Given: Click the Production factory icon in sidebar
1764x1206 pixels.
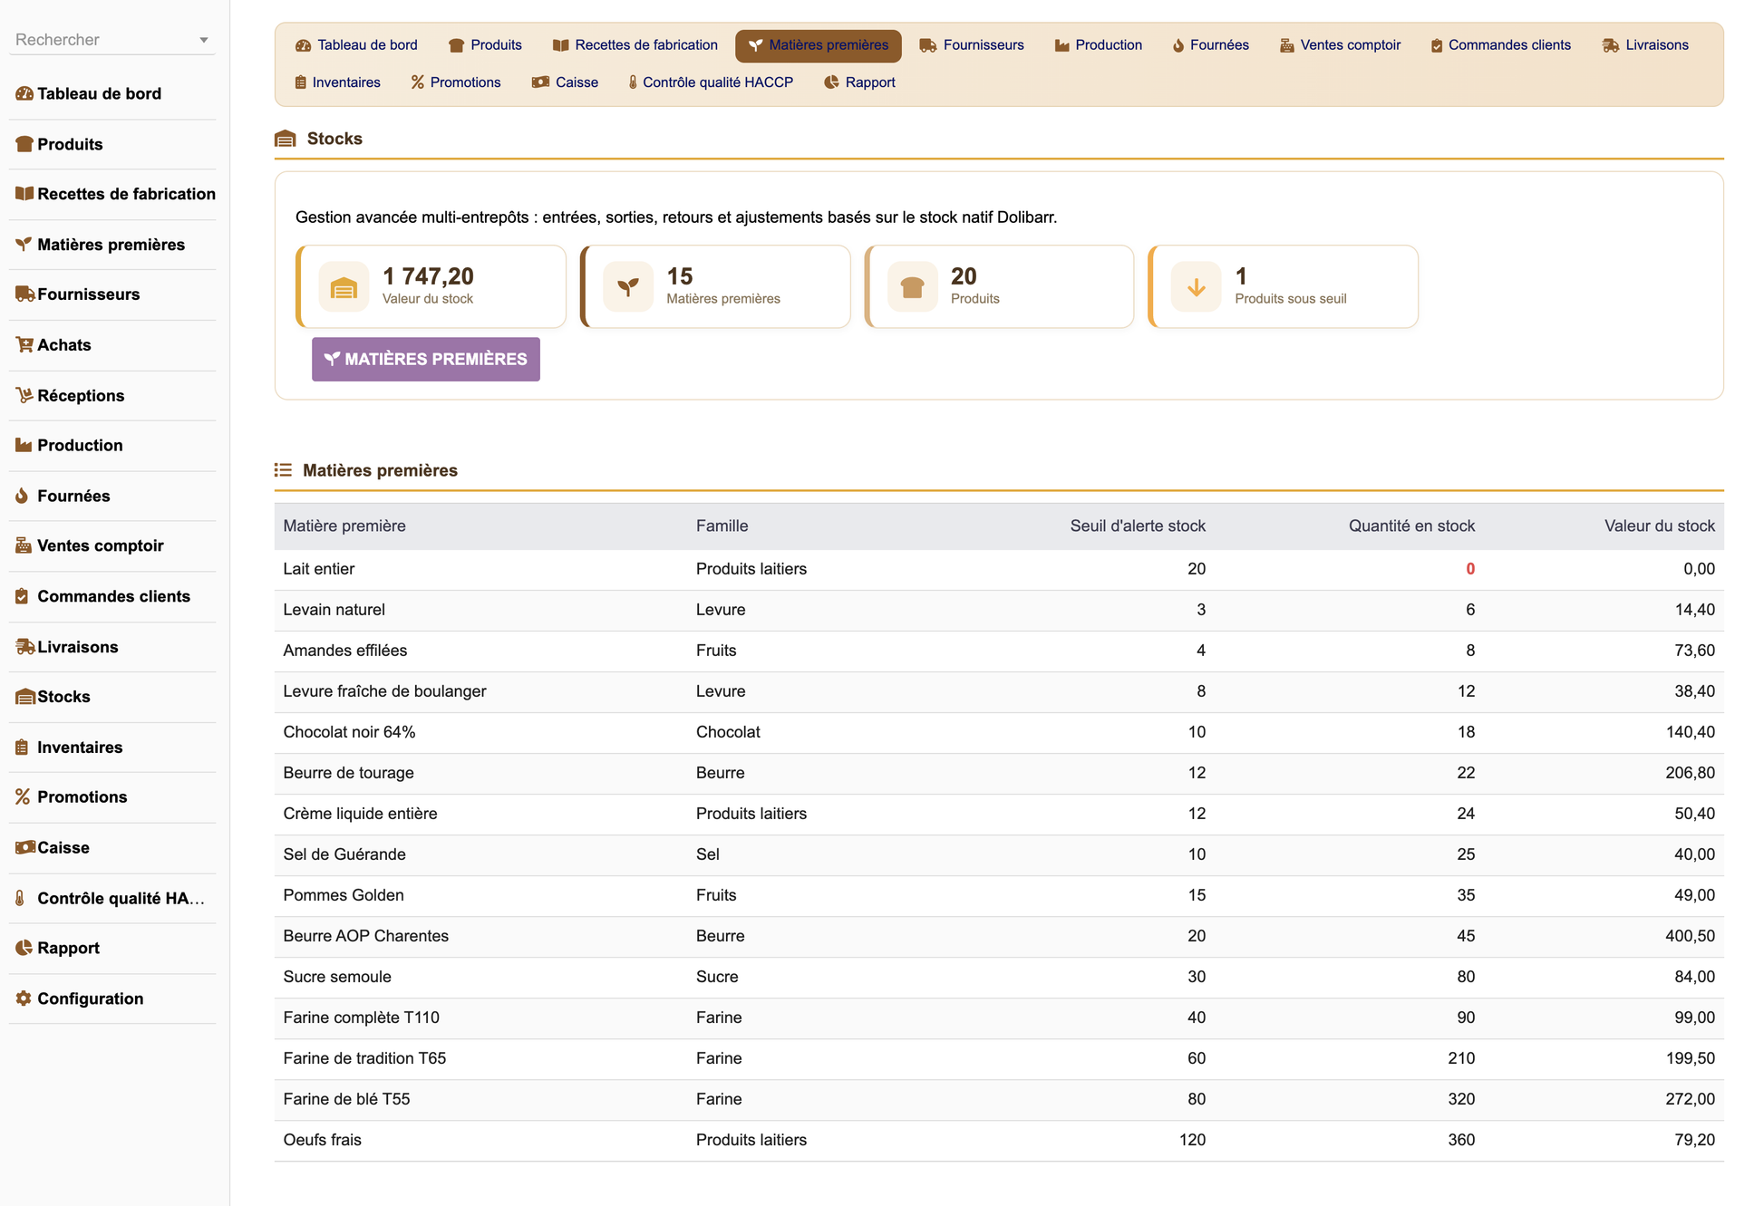Looking at the screenshot, I should [24, 446].
